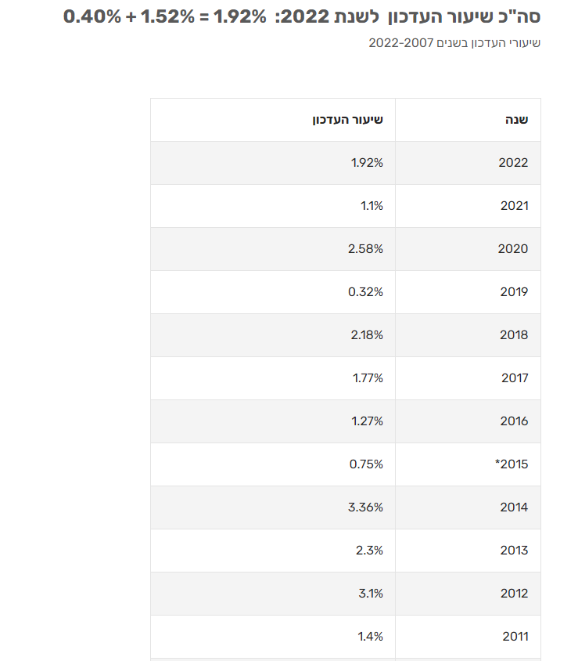Click the שיעור העדכון column header
Screen dimensions: 578x661
[348, 120]
